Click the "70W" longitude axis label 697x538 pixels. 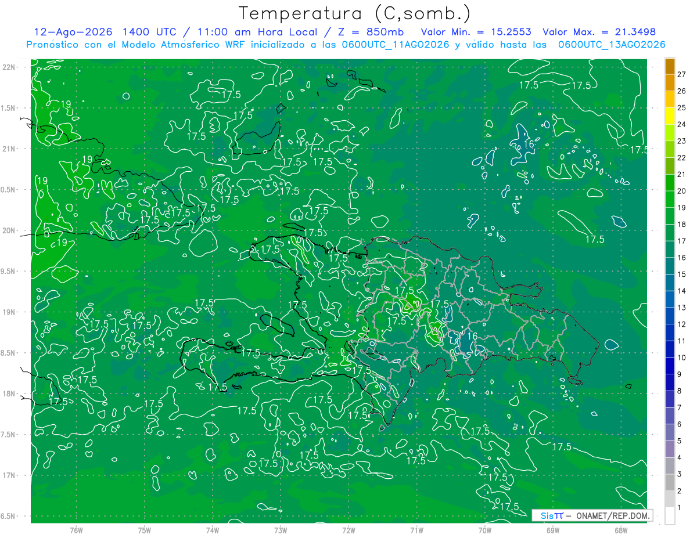coord(485,530)
